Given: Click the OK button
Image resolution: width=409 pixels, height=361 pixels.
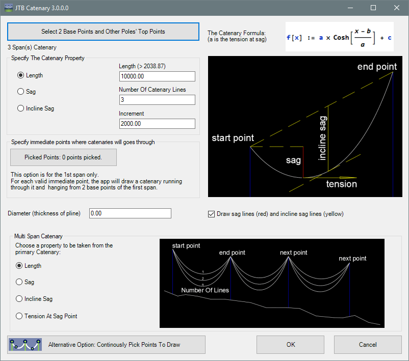Looking at the screenshot, I should 290,345.
